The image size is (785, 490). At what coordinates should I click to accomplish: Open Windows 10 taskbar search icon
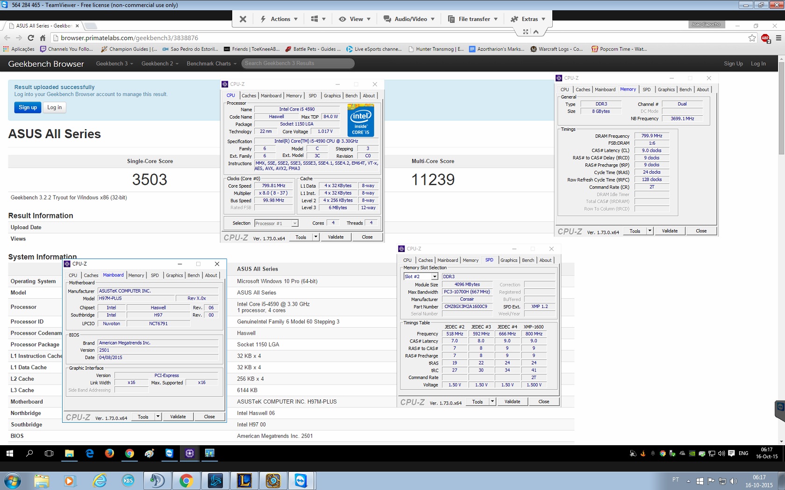(x=29, y=453)
